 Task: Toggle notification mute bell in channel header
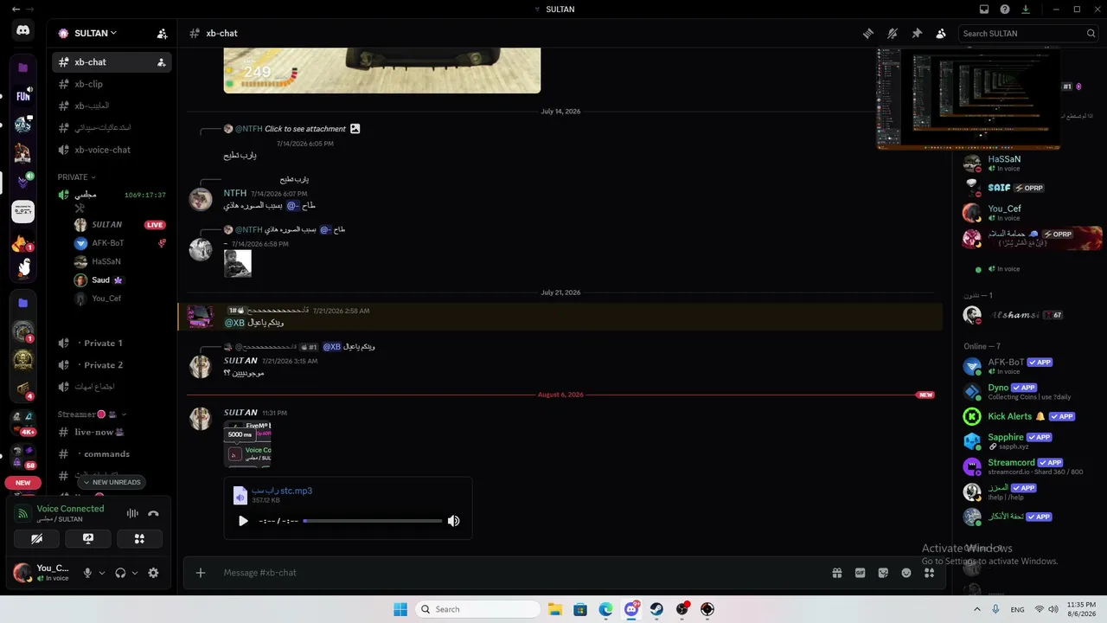pos(893,33)
